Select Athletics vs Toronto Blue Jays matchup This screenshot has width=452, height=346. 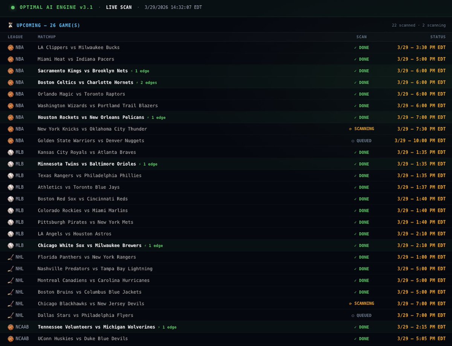point(79,187)
